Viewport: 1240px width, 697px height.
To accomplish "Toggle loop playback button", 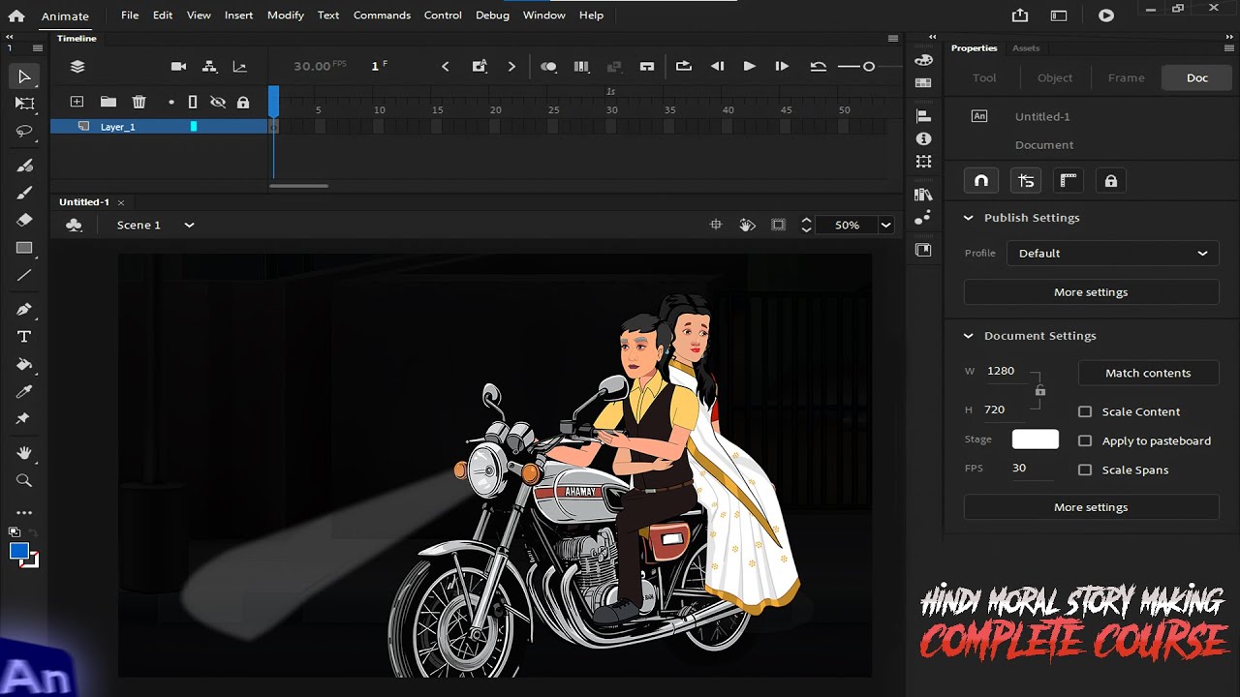I will coord(683,66).
